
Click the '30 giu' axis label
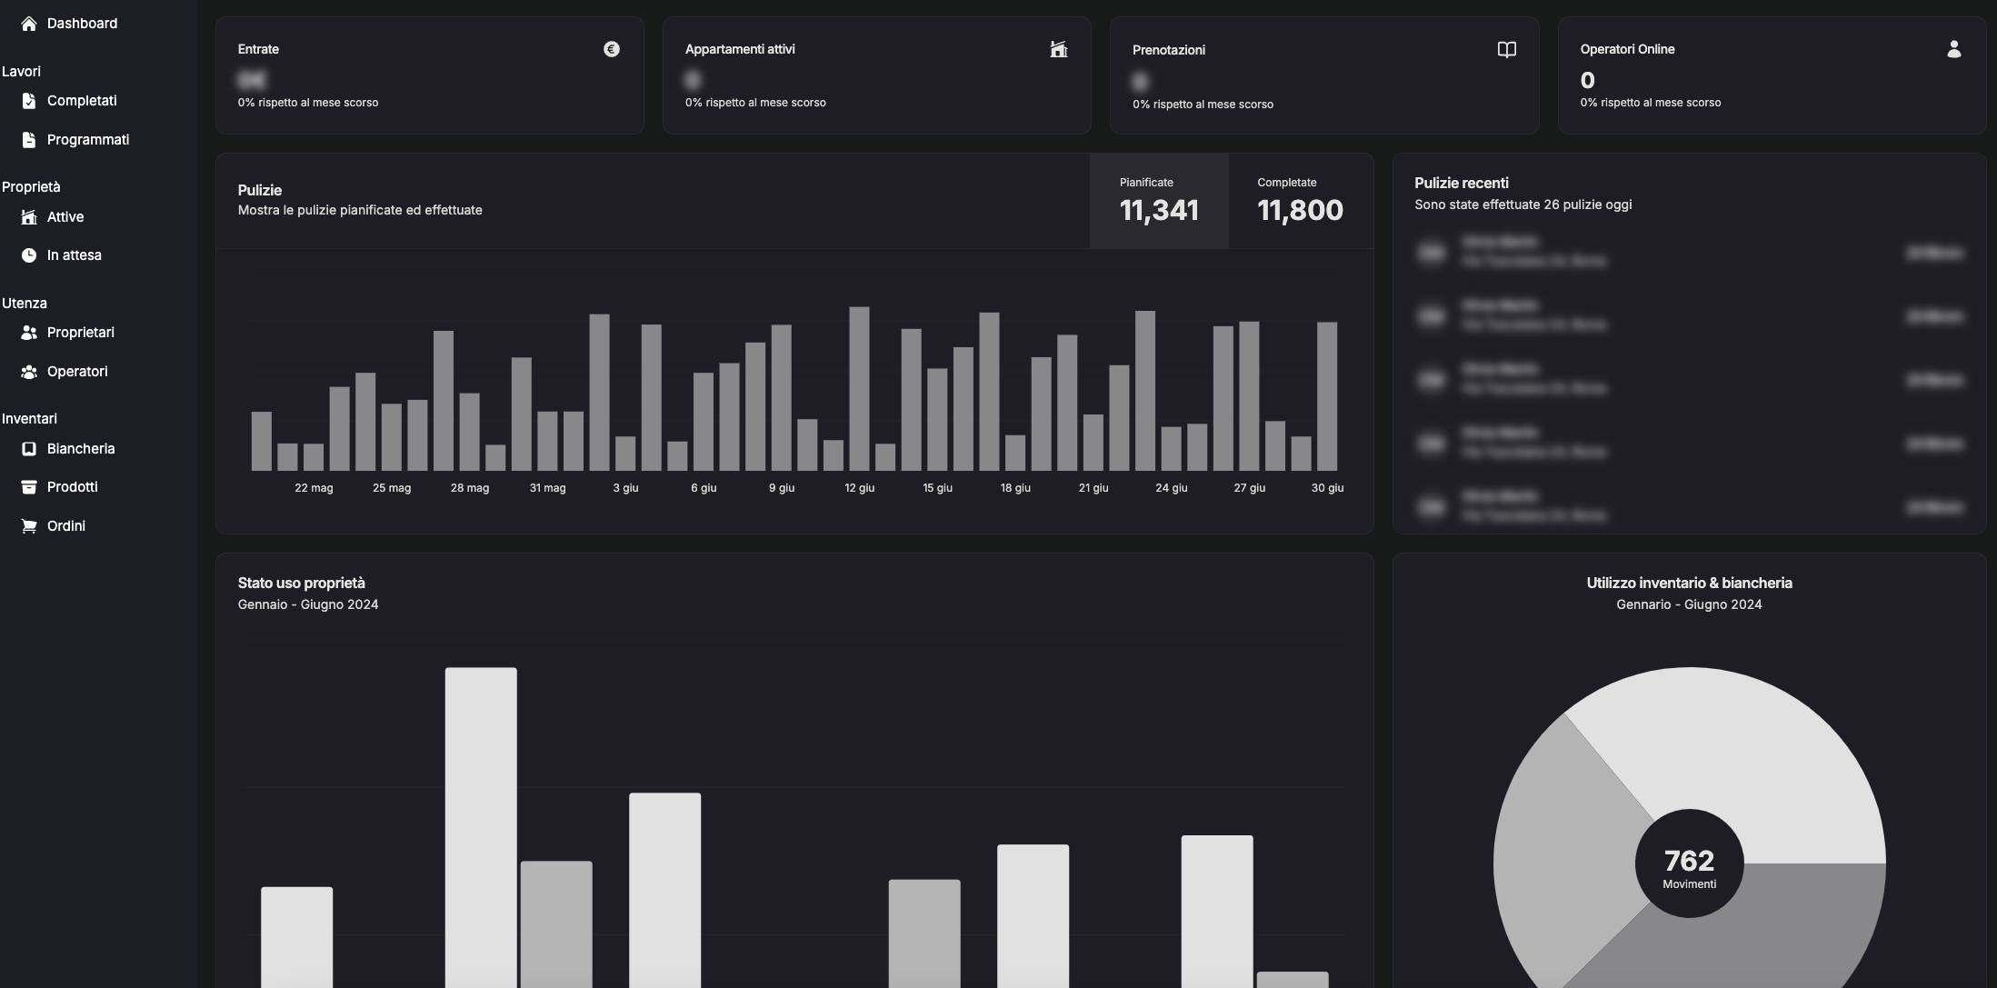(1327, 488)
